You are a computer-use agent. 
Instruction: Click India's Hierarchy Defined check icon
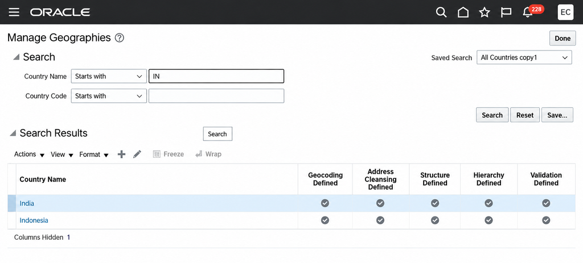click(488, 203)
